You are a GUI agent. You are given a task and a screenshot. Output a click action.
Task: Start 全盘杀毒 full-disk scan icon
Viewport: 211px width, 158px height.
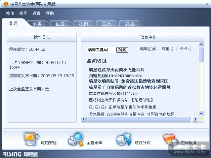click(76, 139)
